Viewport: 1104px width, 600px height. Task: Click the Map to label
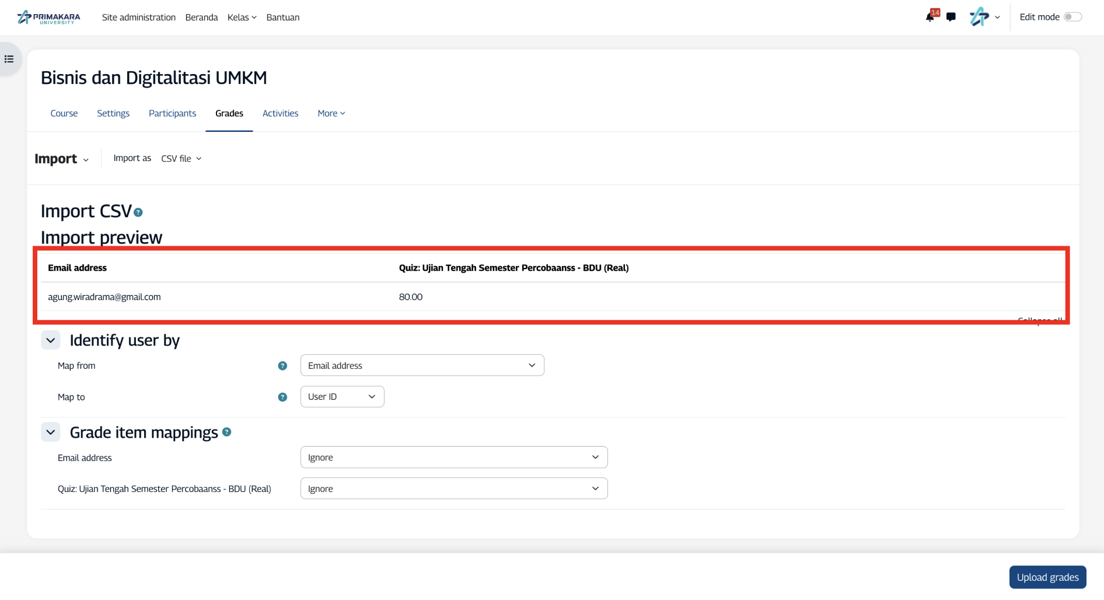(x=71, y=397)
